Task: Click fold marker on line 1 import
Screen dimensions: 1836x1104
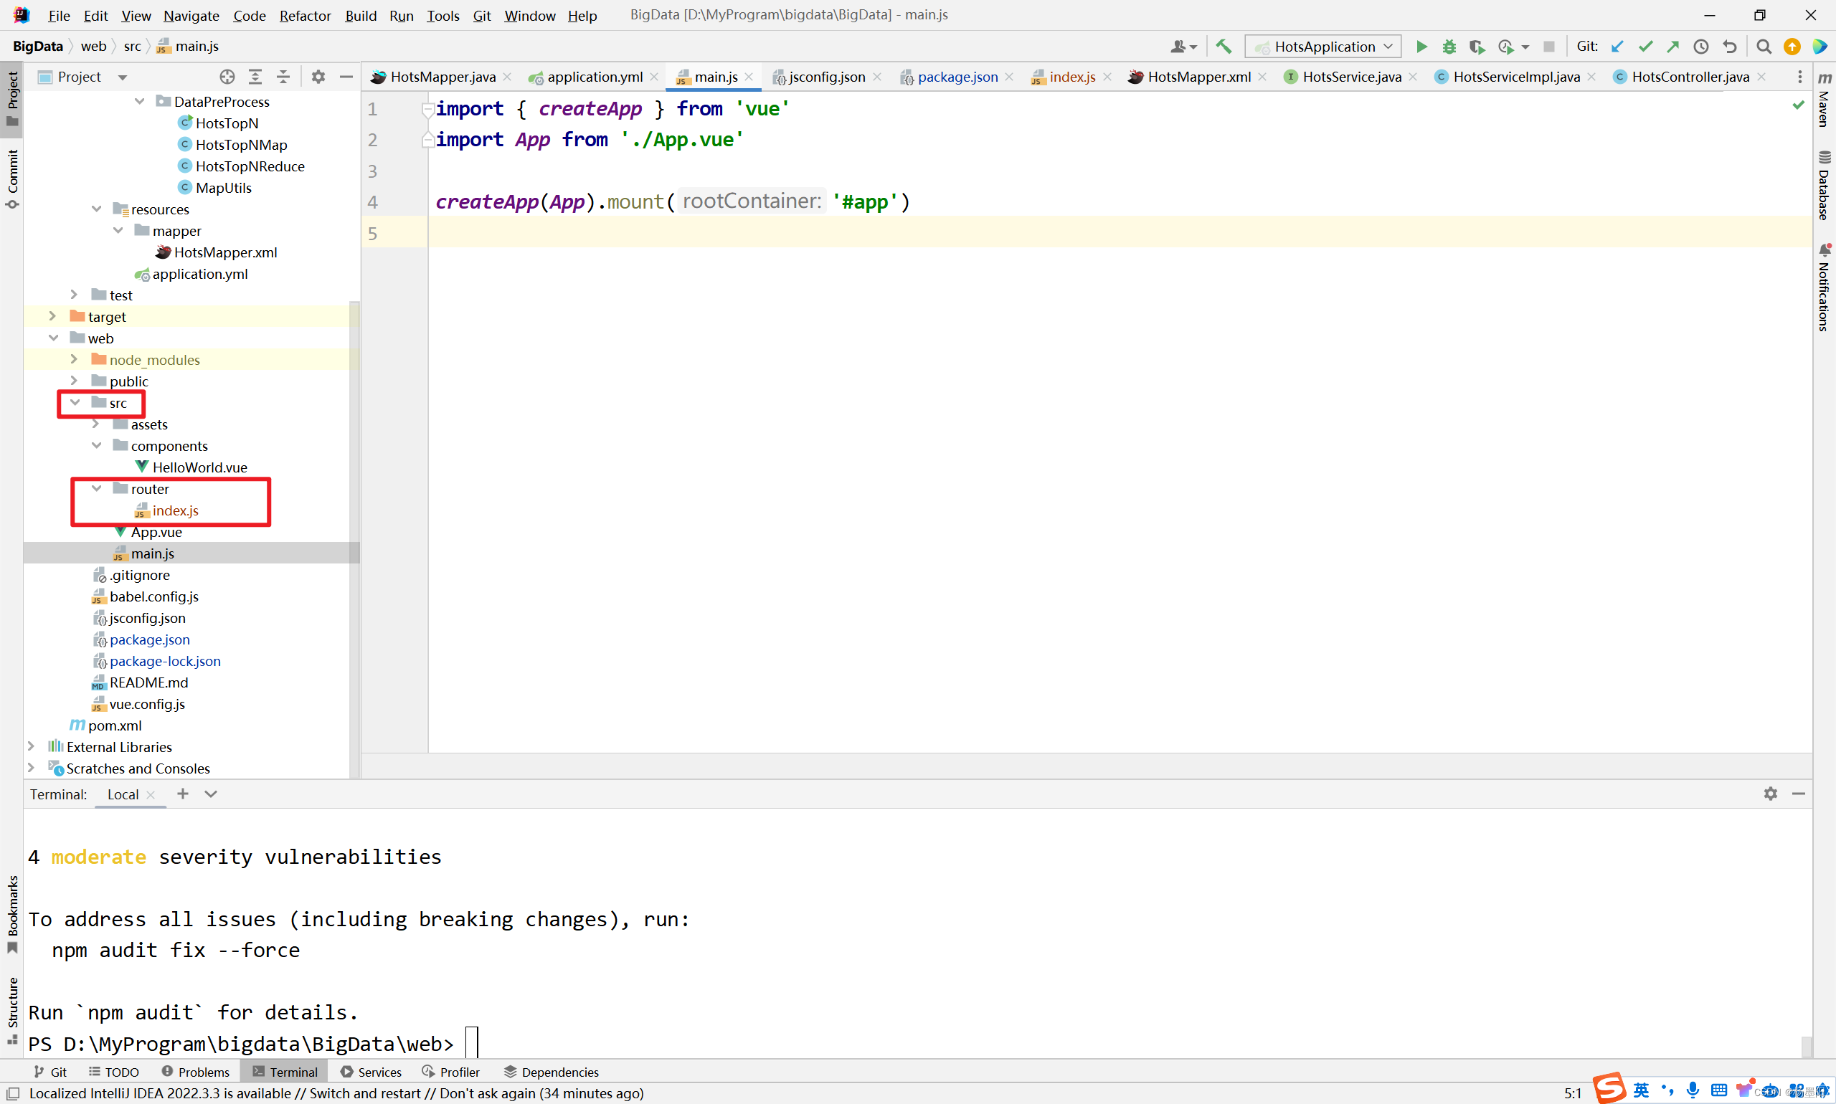Action: 427,110
